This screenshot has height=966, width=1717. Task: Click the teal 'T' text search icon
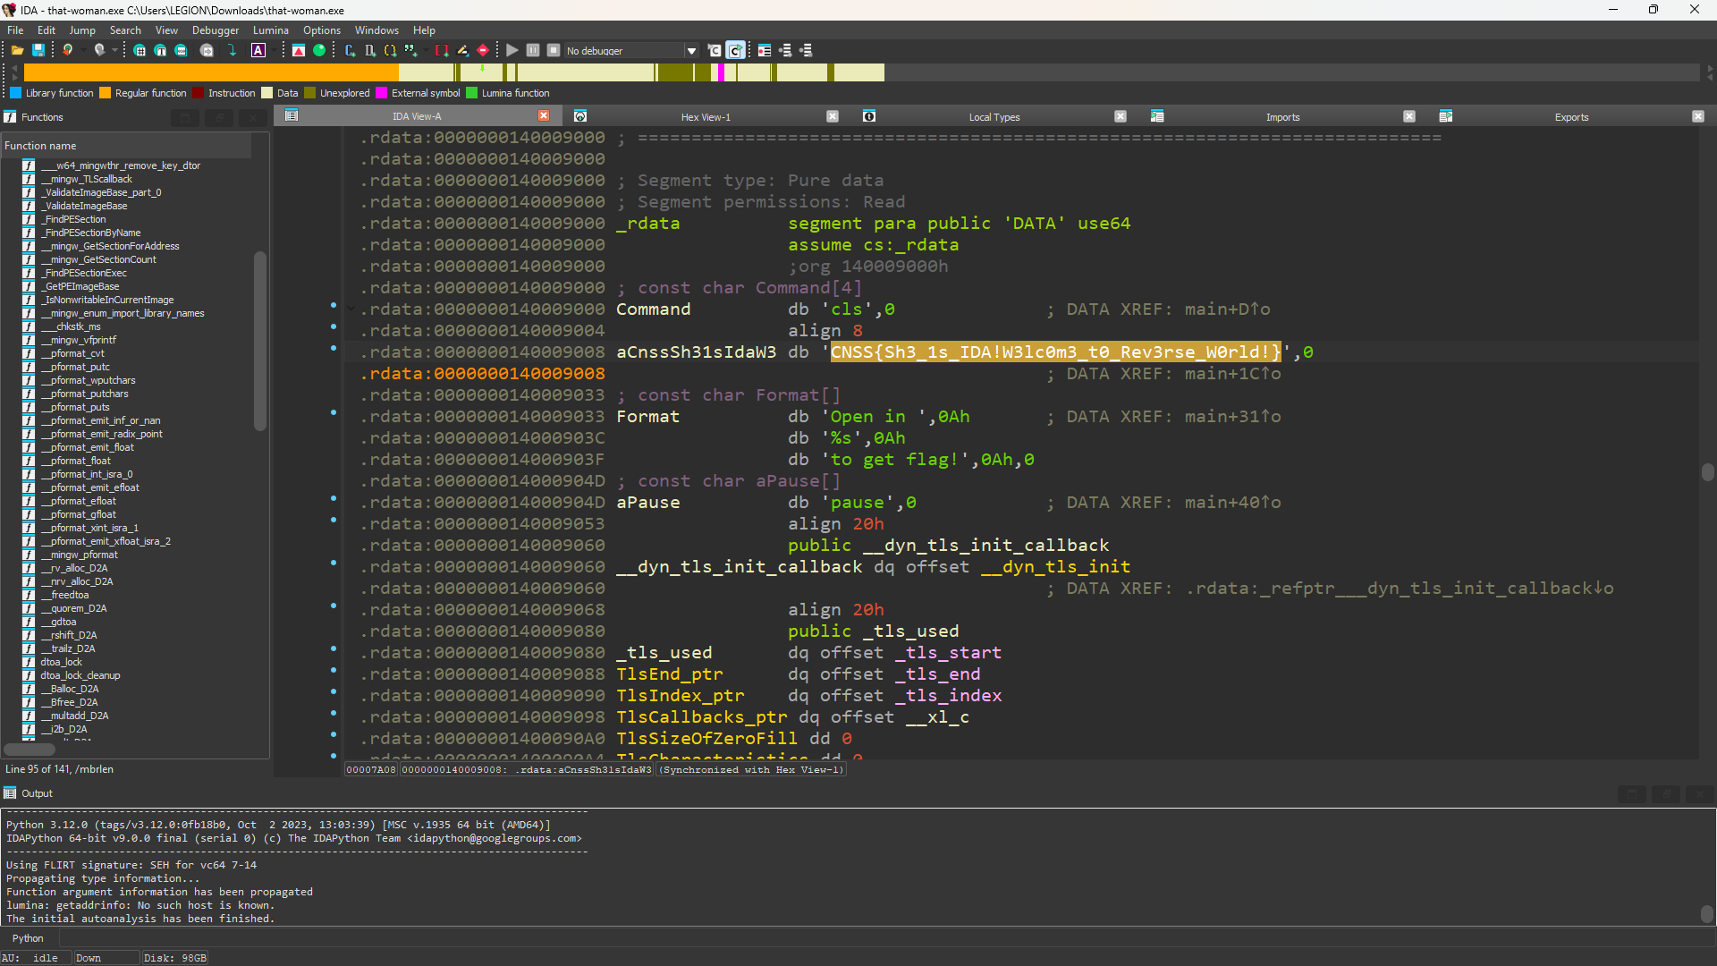click(160, 51)
